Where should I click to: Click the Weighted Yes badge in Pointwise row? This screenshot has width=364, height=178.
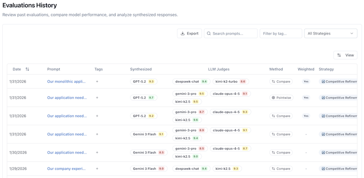[x=306, y=98]
